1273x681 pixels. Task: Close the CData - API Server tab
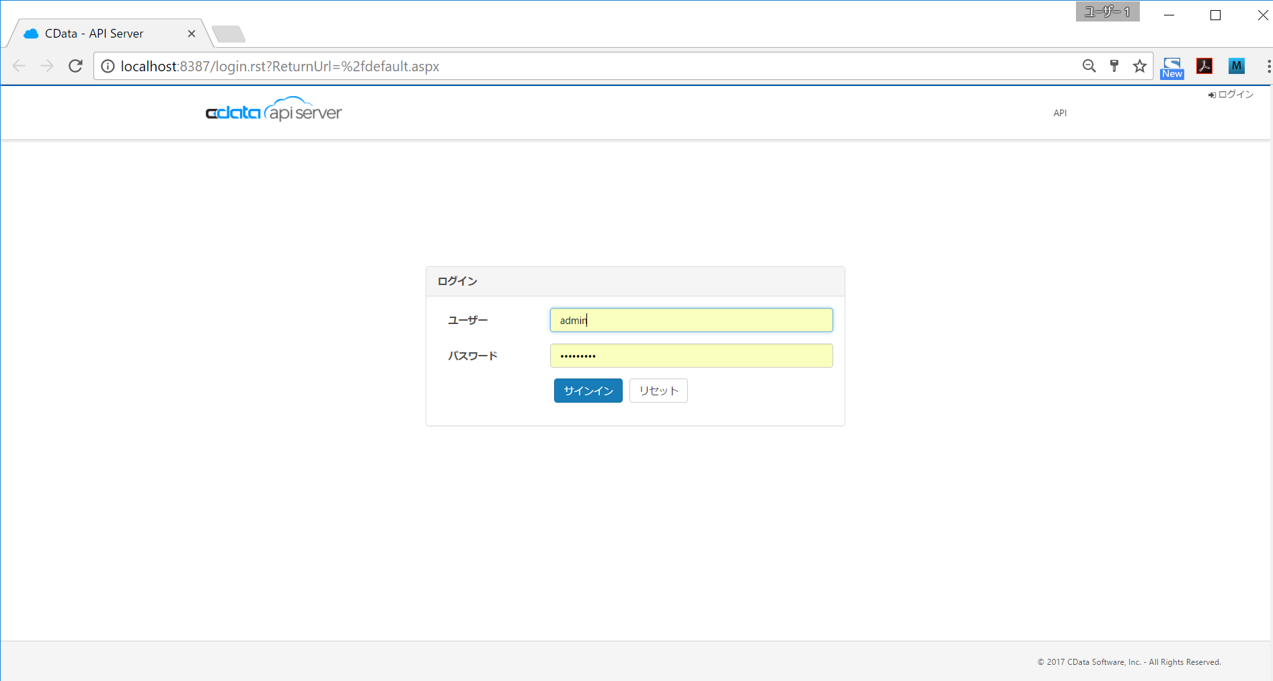click(x=192, y=34)
